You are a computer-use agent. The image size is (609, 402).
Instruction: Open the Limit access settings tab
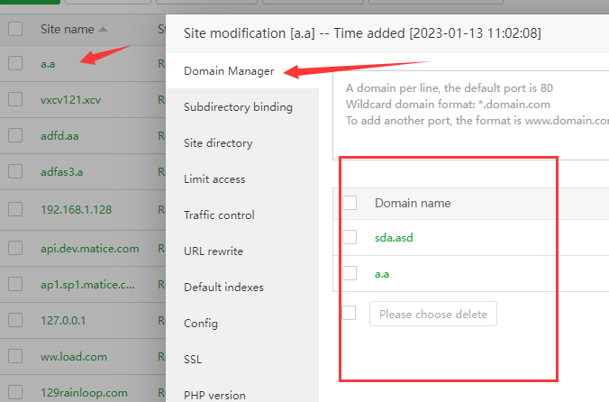214,178
